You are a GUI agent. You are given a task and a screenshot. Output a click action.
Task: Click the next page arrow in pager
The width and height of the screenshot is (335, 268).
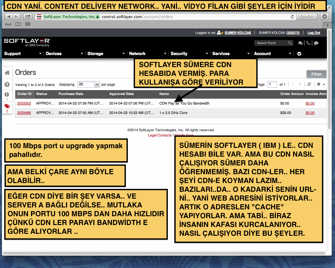click(x=293, y=84)
